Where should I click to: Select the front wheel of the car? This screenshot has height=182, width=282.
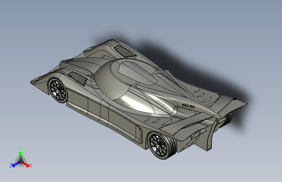[x=57, y=90]
